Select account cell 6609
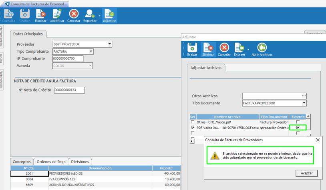326x190 pixels. (x=29, y=185)
